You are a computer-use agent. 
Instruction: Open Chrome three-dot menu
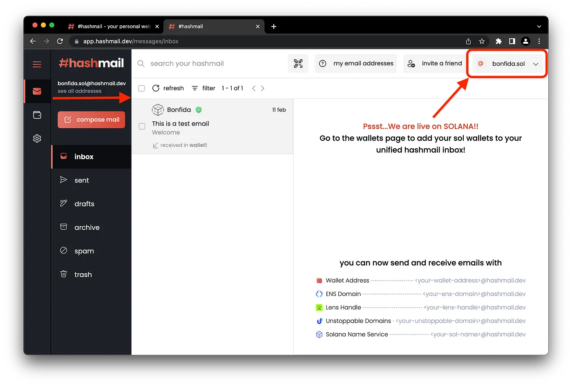click(x=539, y=41)
